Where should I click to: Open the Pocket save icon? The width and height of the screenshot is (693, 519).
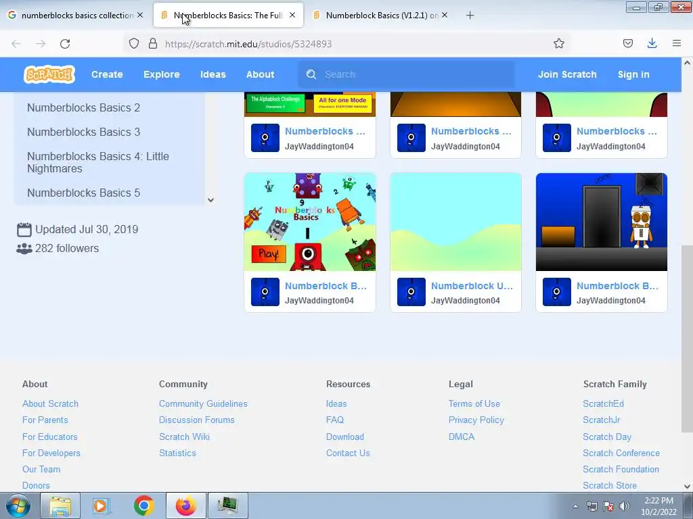coord(627,43)
